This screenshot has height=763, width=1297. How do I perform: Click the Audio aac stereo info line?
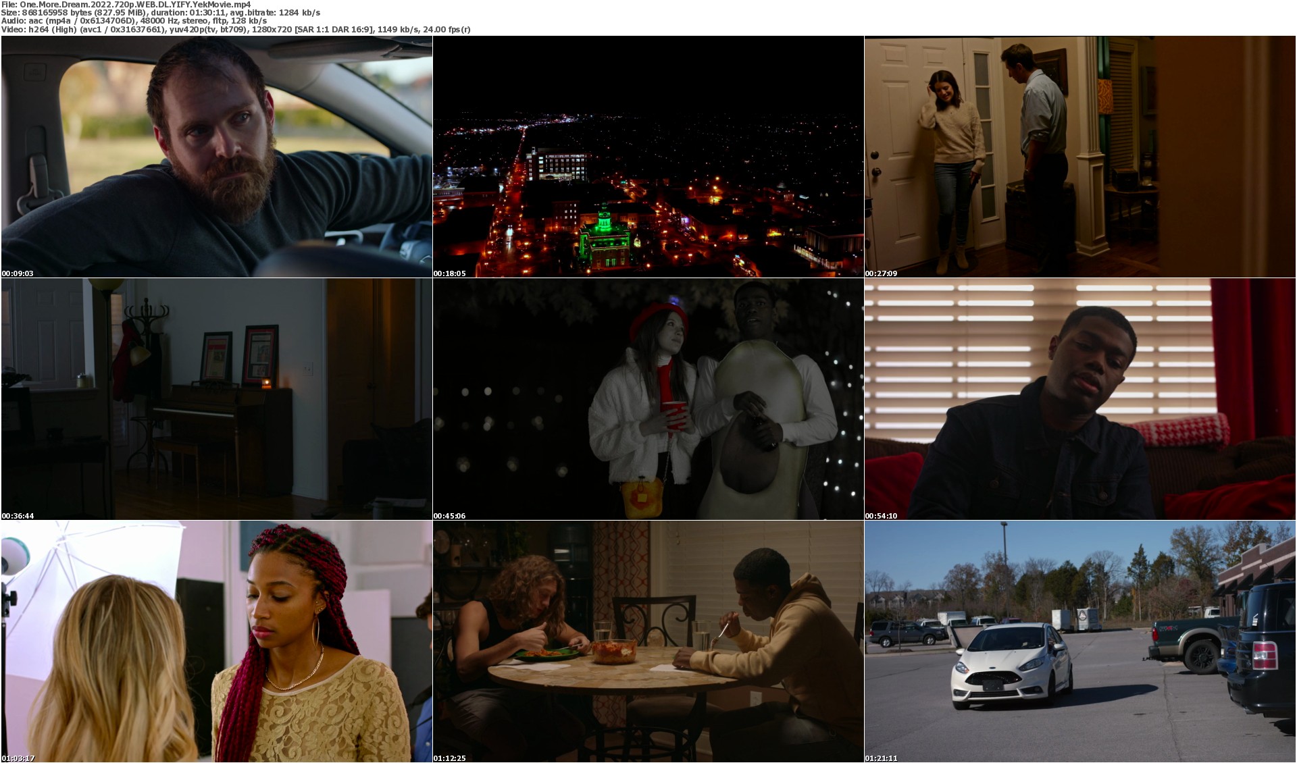(x=134, y=21)
